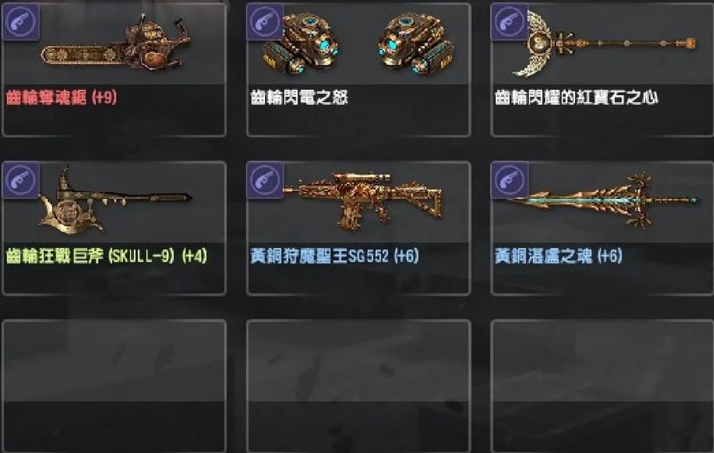Image resolution: width=714 pixels, height=453 pixels.
Task: Click the blue 黃銅狩魔聖王SG552 (+6) label
Action: (x=334, y=256)
